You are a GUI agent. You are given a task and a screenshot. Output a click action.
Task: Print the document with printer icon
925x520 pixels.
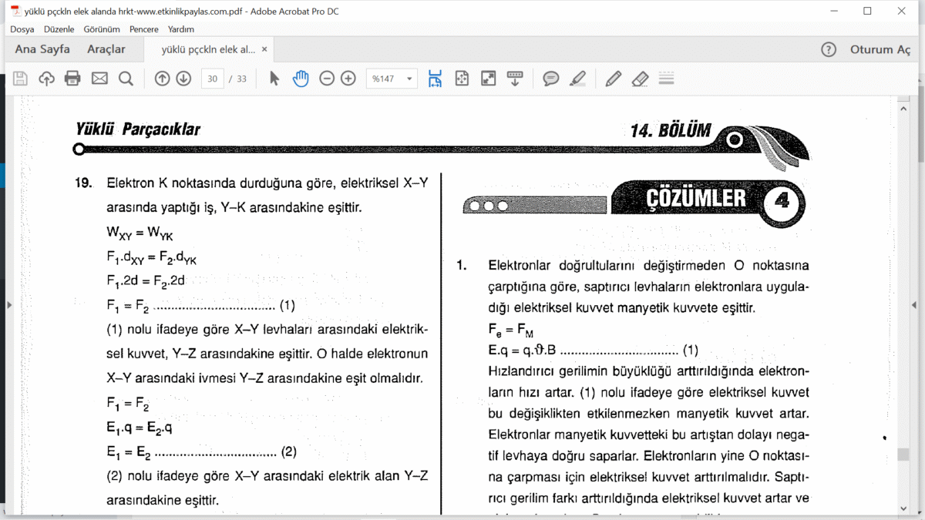tap(73, 79)
